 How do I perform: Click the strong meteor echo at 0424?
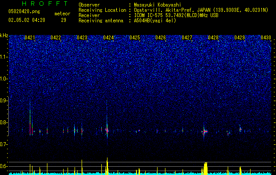107,130
